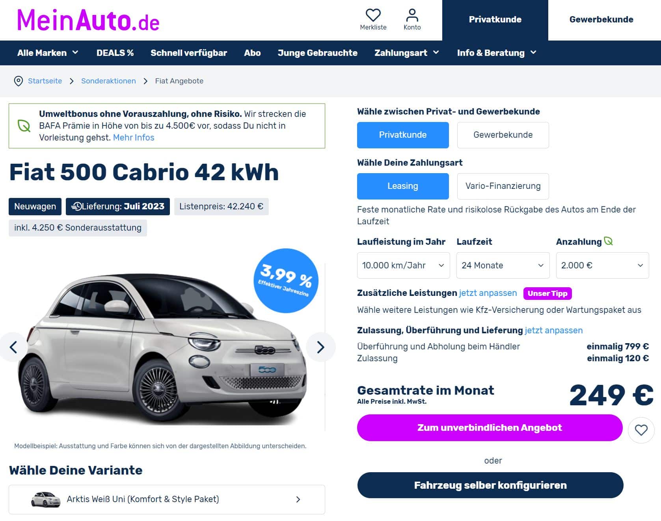The width and height of the screenshot is (661, 521).
Task: Open the Laufzeit 24 Monate dropdown
Action: 503,265
